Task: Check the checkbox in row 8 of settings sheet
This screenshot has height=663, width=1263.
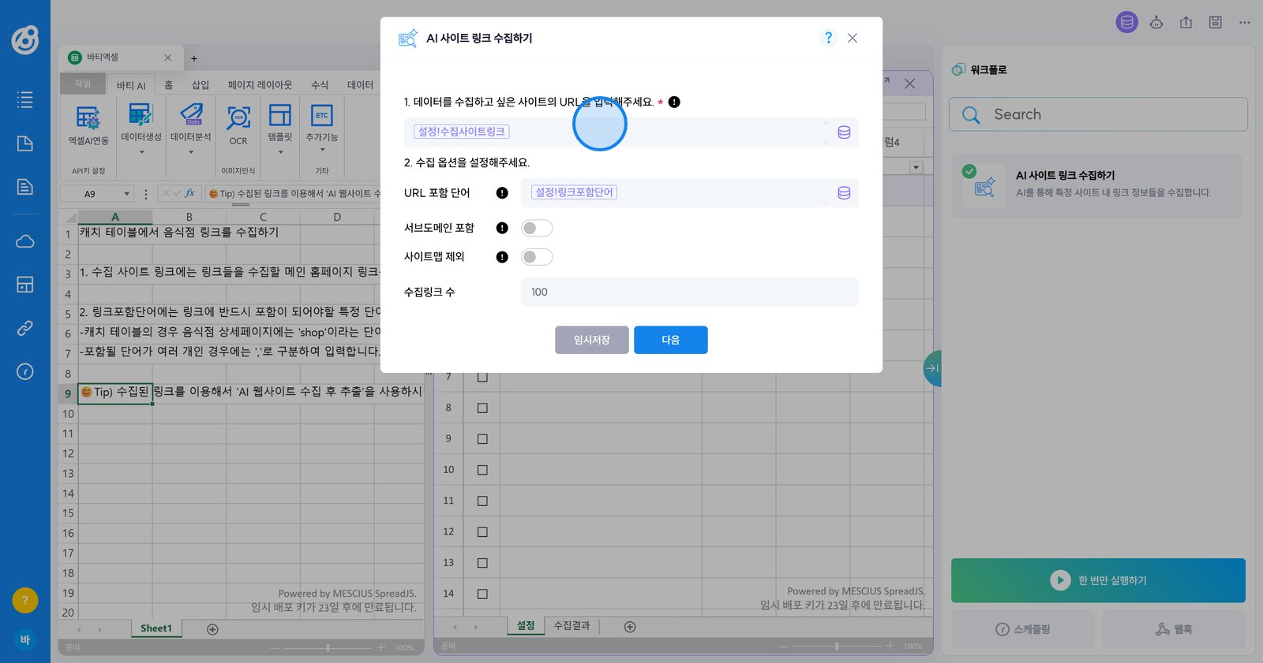Action: (x=482, y=408)
